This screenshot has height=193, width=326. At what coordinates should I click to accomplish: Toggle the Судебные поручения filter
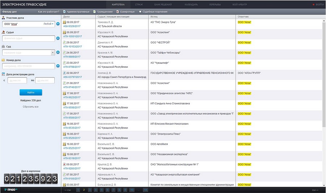[153, 12]
